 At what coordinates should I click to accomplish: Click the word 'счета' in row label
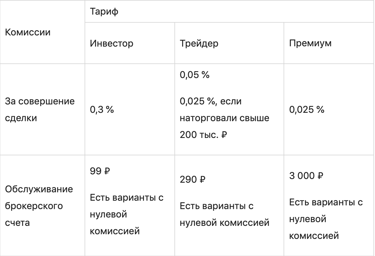(17, 223)
